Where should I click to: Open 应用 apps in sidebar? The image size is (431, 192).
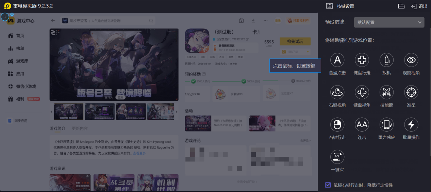pos(16,74)
